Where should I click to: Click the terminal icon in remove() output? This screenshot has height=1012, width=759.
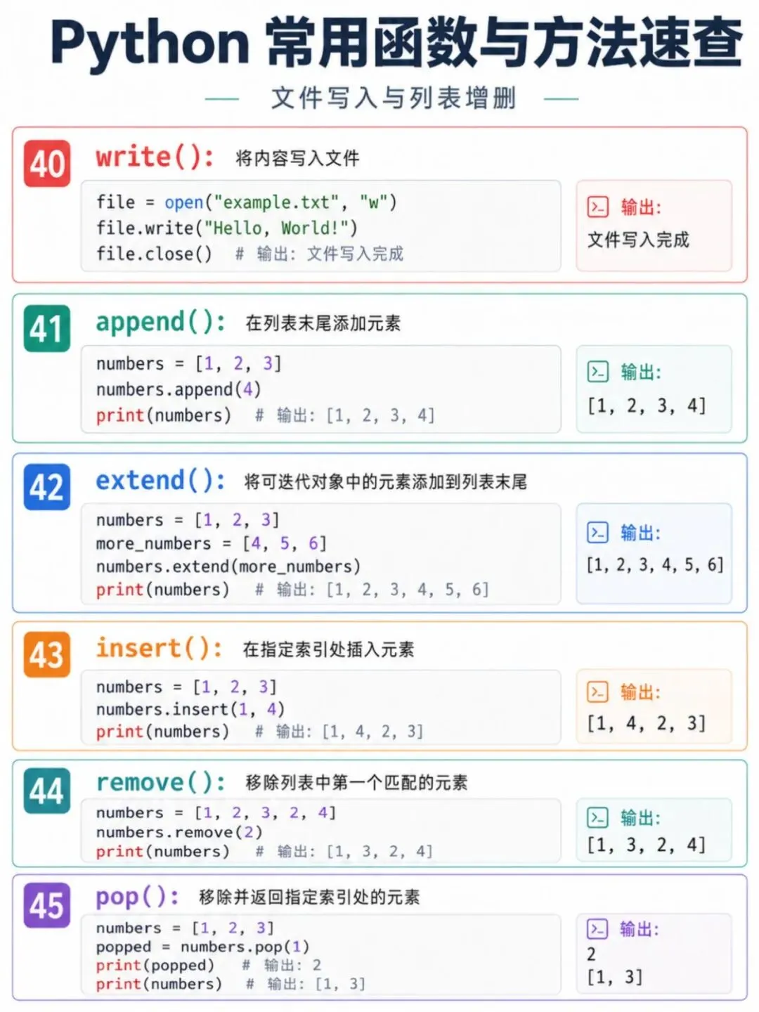tap(598, 817)
